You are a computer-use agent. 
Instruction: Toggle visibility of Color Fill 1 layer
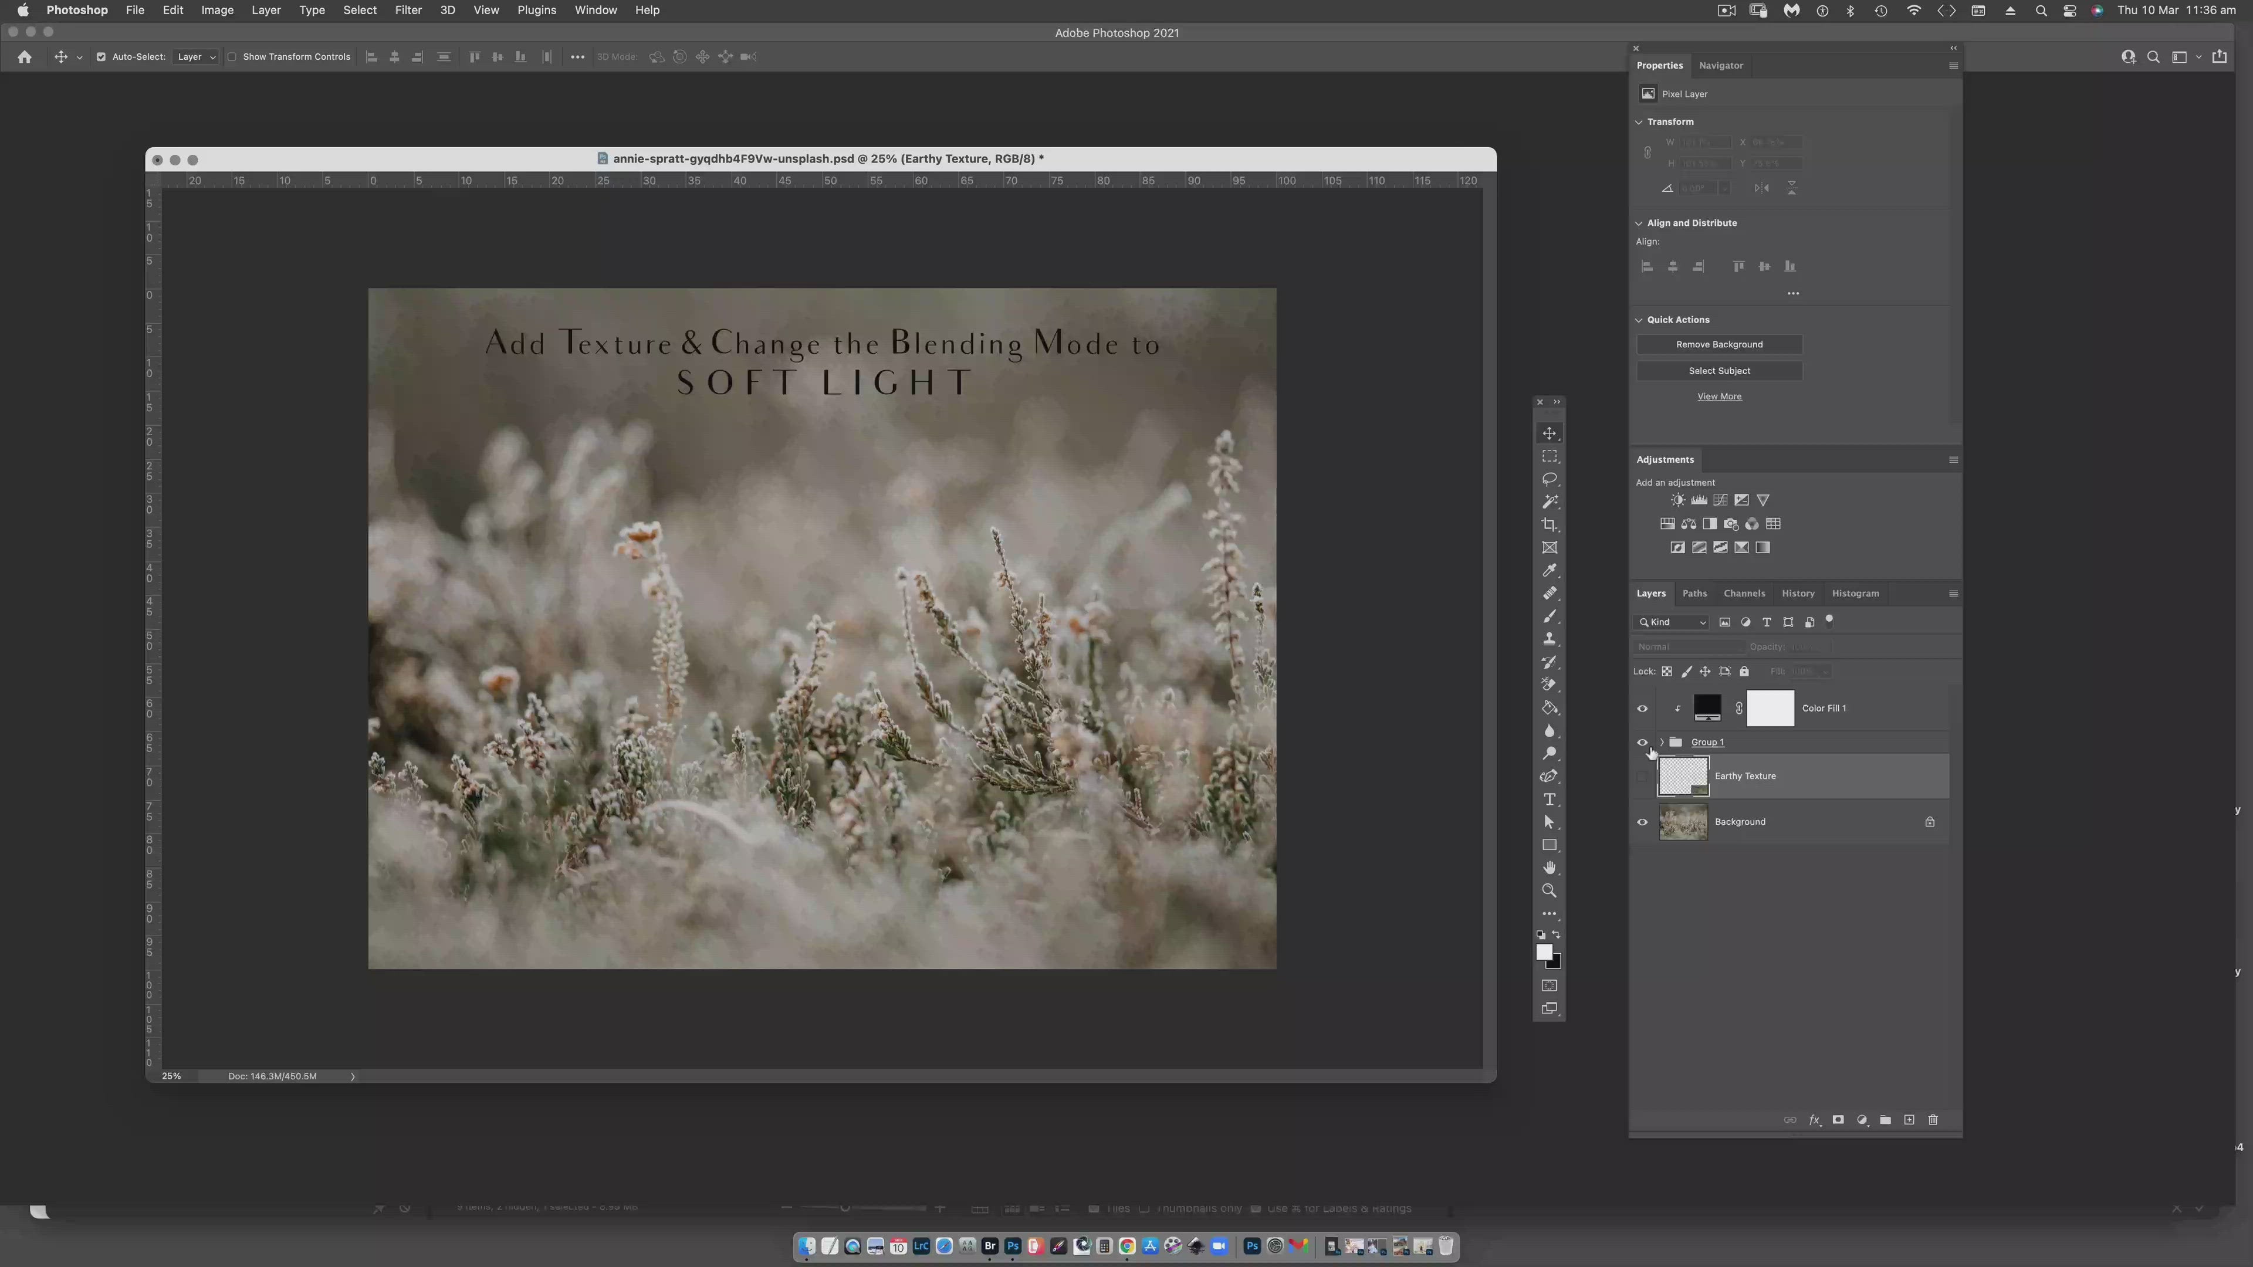(x=1642, y=708)
